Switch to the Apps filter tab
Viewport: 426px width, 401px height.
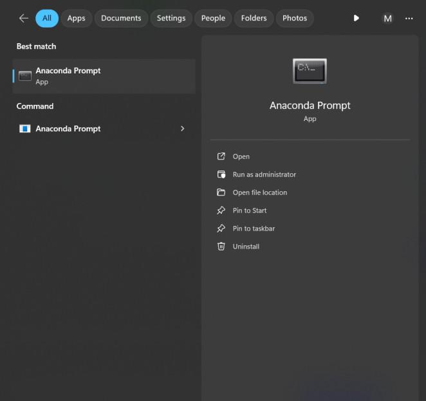(x=77, y=18)
